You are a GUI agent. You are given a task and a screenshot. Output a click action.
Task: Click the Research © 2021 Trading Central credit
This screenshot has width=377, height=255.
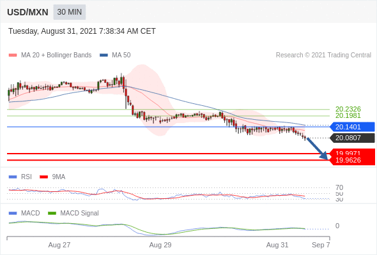click(323, 55)
